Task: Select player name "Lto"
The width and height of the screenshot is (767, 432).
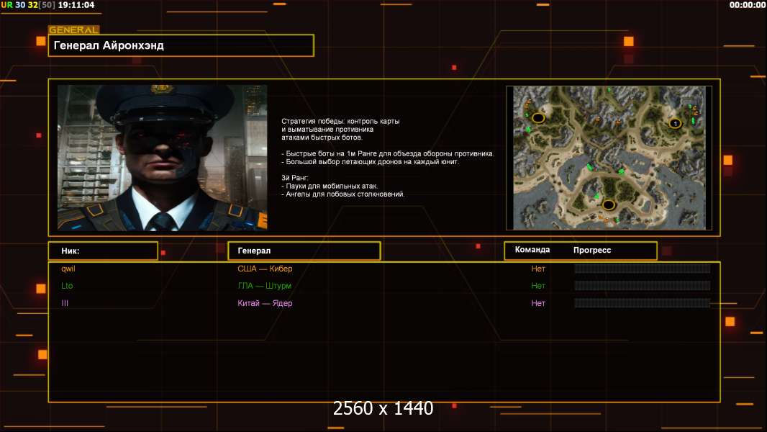Action: click(67, 286)
